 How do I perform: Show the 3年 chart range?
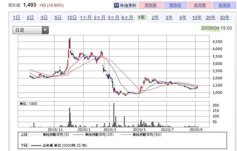tap(169, 18)
